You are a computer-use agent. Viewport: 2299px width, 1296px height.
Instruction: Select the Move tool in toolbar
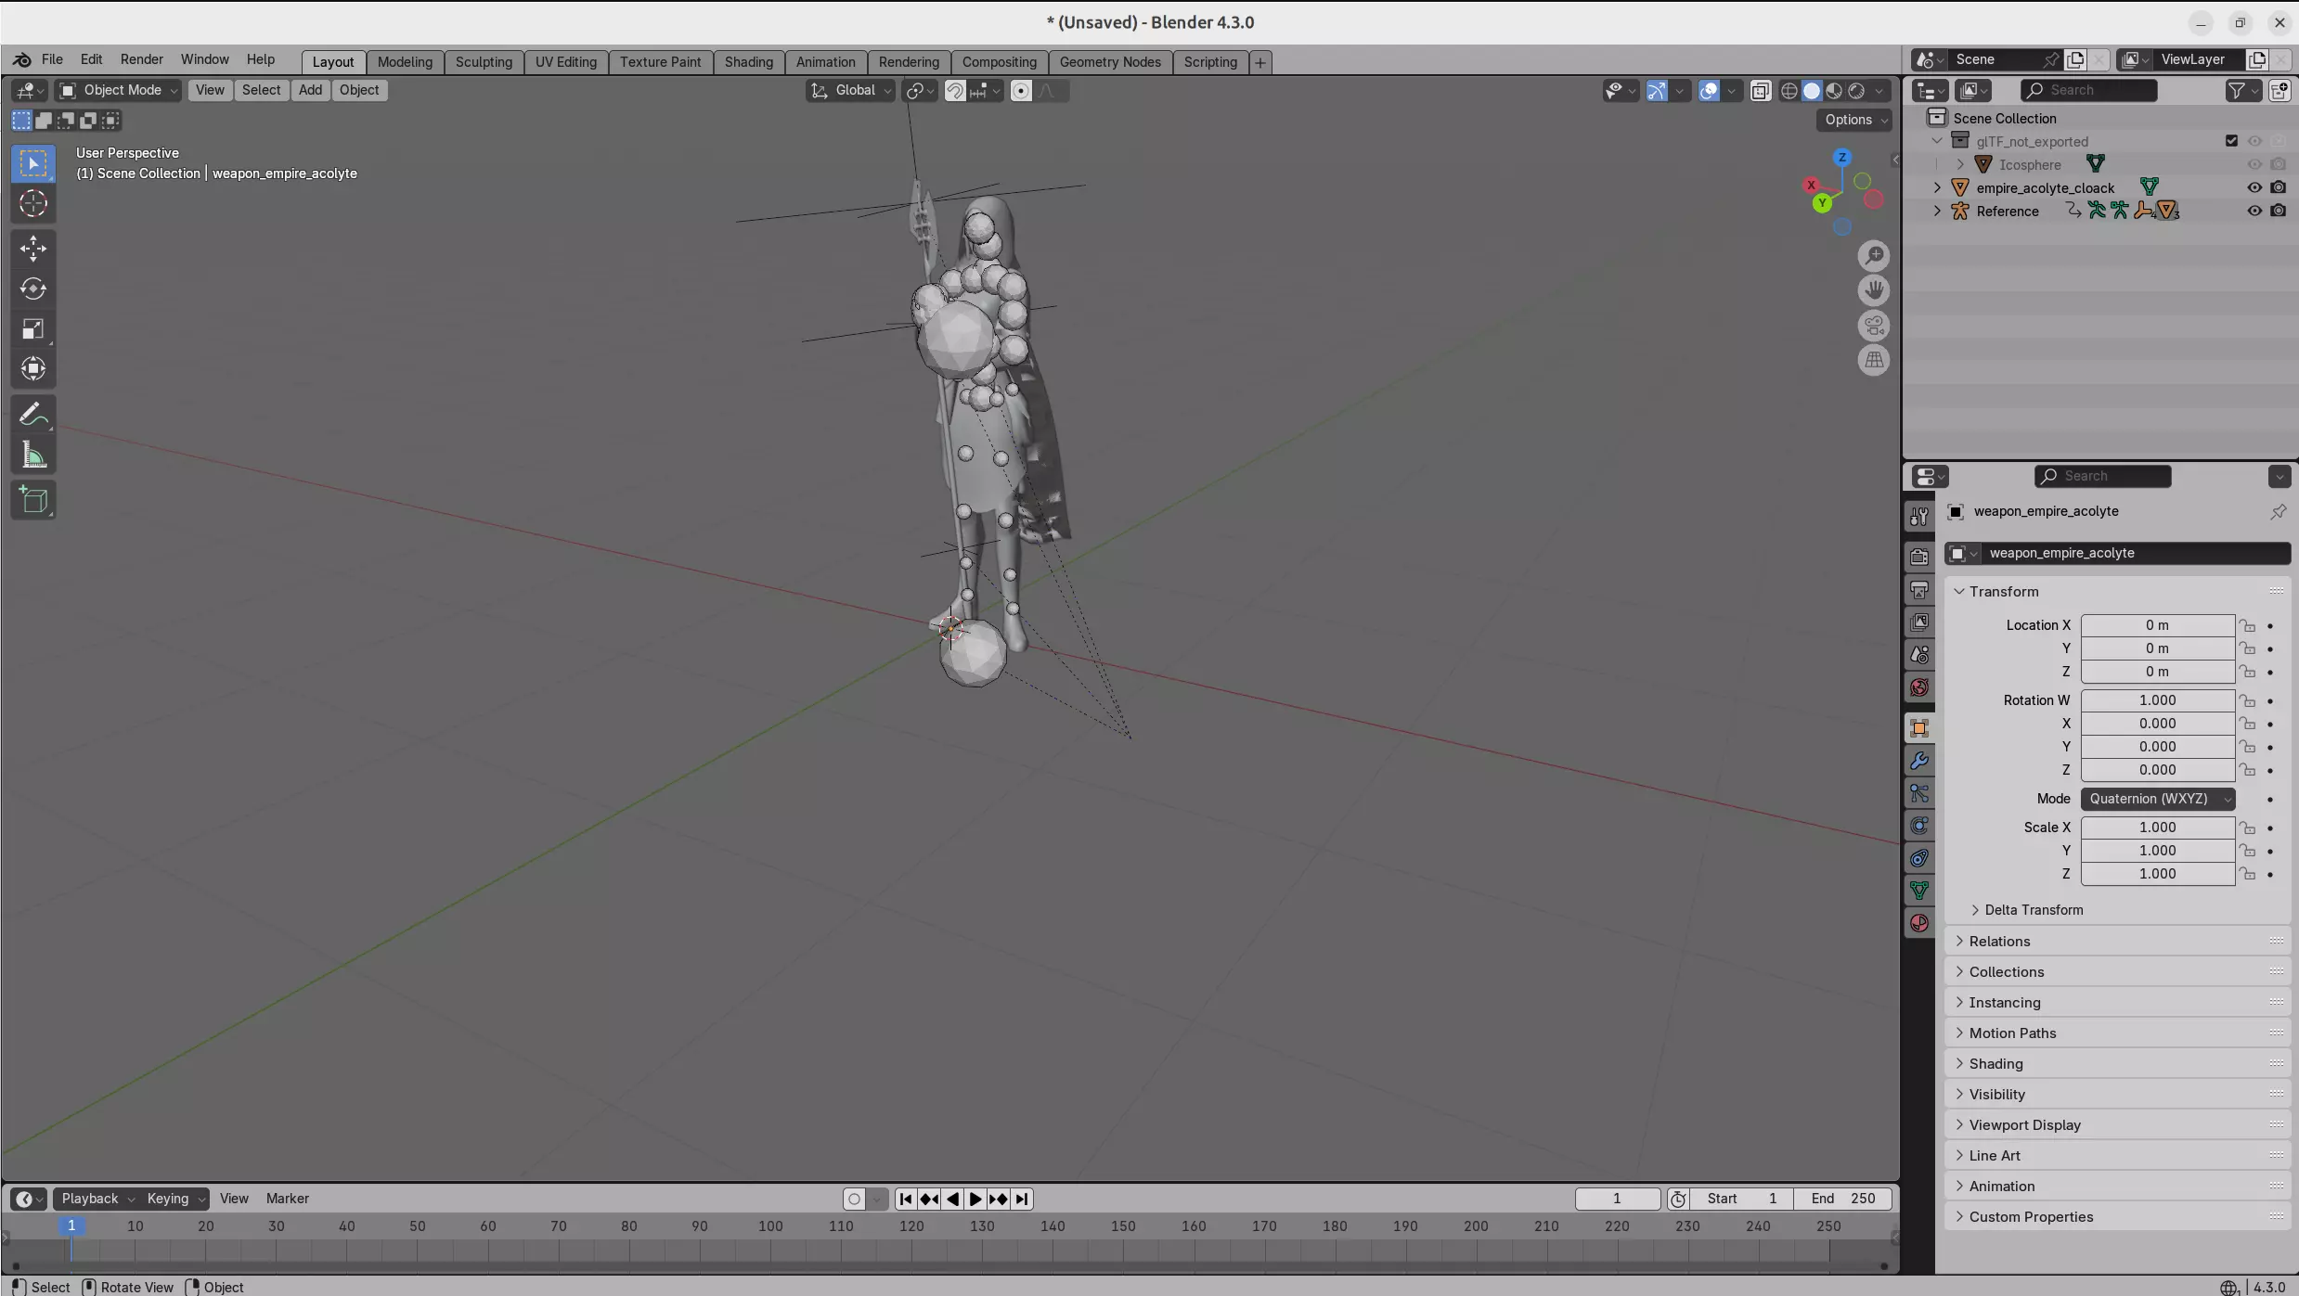point(33,249)
